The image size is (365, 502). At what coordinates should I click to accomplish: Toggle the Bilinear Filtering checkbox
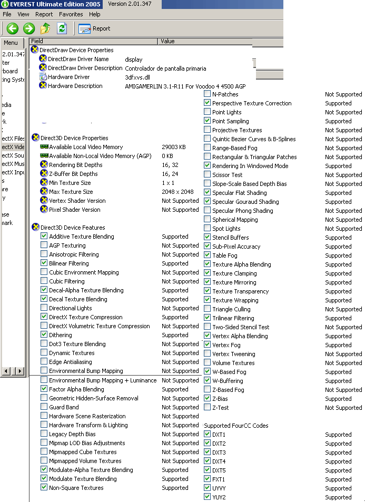pos(44,263)
